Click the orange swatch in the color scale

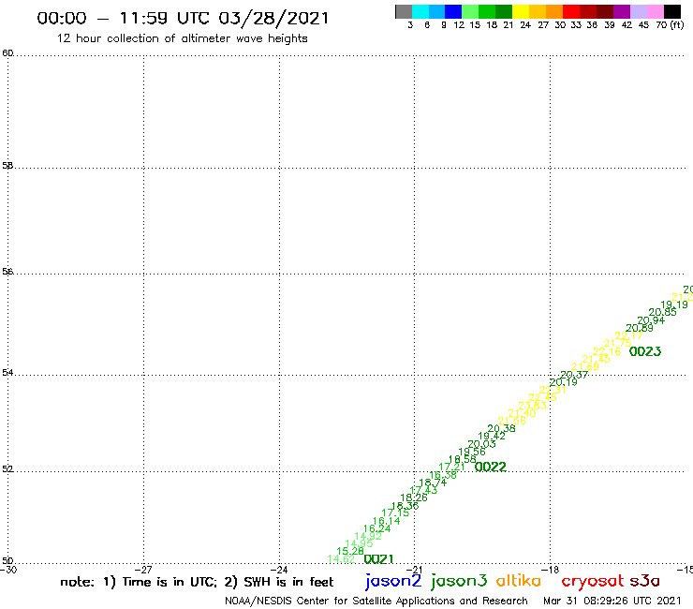(x=554, y=11)
